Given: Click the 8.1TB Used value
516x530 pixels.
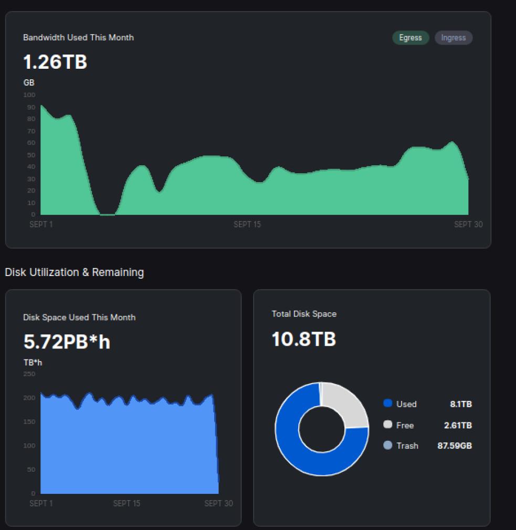Looking at the screenshot, I should point(460,404).
